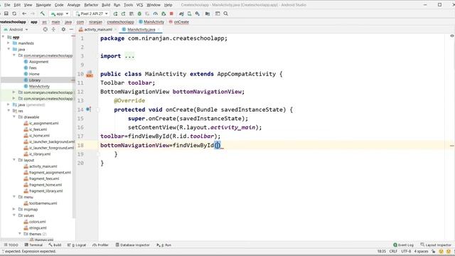Expand the folded import statement
The height and width of the screenshot is (256, 455).
[x=129, y=56]
